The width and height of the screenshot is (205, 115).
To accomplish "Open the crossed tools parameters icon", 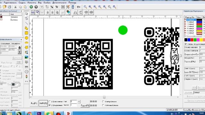I will click(68, 7).
